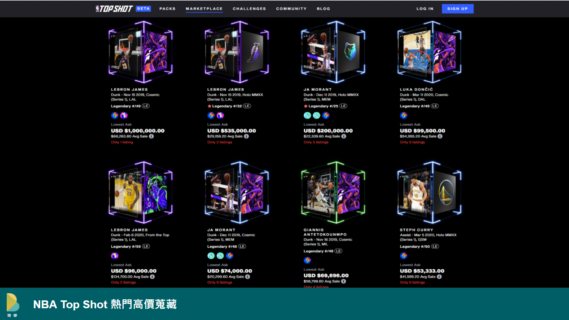
Task: Click "Dunk - Feb 6 2020, From the Top" text
Action: 140,235
